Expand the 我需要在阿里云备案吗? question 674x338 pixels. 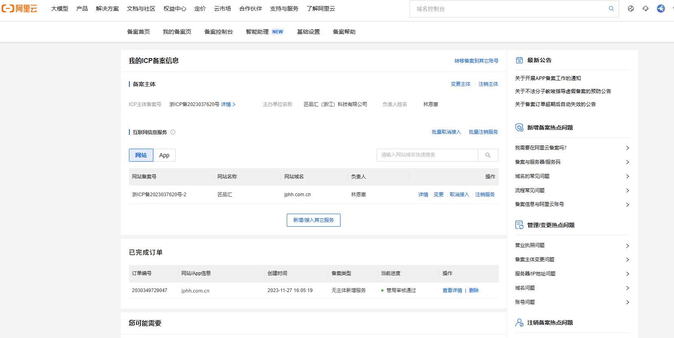pyautogui.click(x=572, y=148)
